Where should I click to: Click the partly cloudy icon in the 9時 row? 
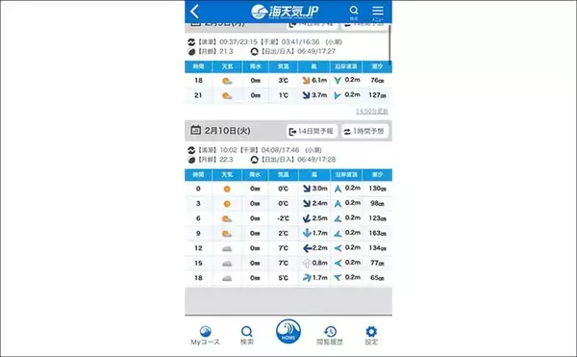click(227, 233)
